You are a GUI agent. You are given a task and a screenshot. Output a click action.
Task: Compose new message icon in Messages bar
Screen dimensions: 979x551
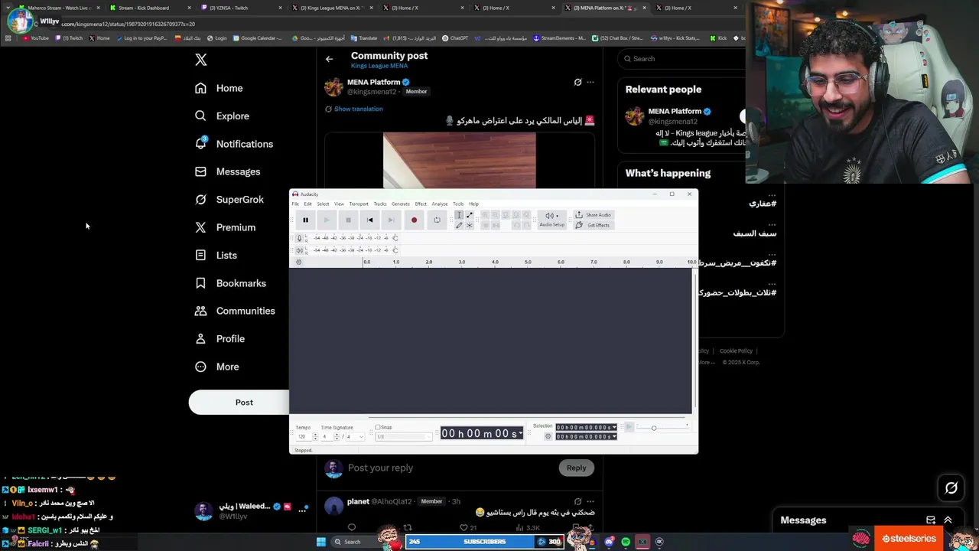tap(931, 520)
